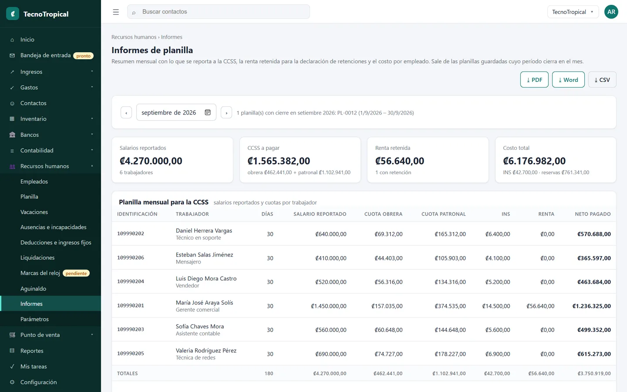Image resolution: width=627 pixels, height=392 pixels.
Task: Expand the Inventario submenu arrow
Action: tap(92, 118)
